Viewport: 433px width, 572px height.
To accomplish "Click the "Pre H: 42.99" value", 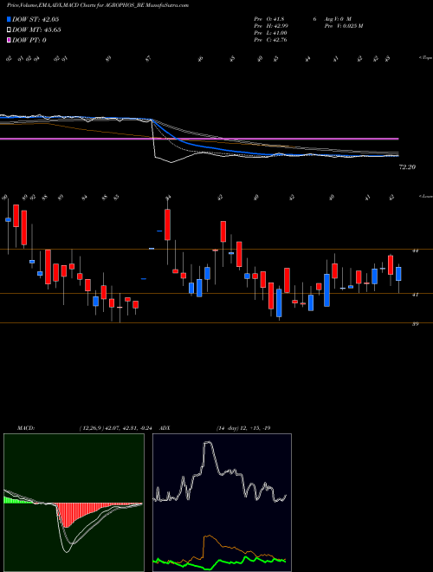I will (273, 26).
